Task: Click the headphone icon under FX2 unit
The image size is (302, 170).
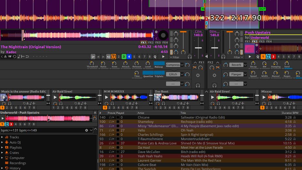Action: coord(214,85)
